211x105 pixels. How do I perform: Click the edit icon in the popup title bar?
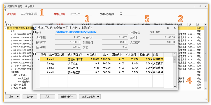pyautogui.click(x=35, y=28)
